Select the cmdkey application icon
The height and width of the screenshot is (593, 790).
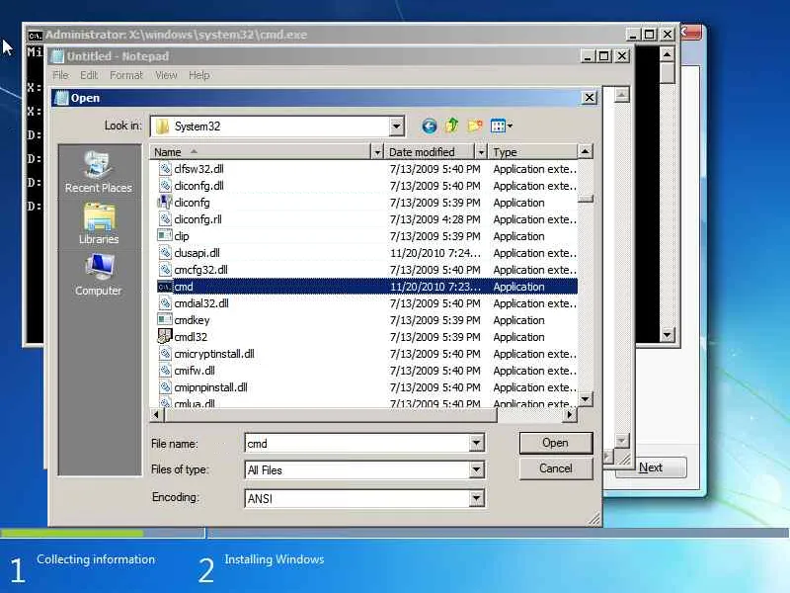(x=164, y=319)
